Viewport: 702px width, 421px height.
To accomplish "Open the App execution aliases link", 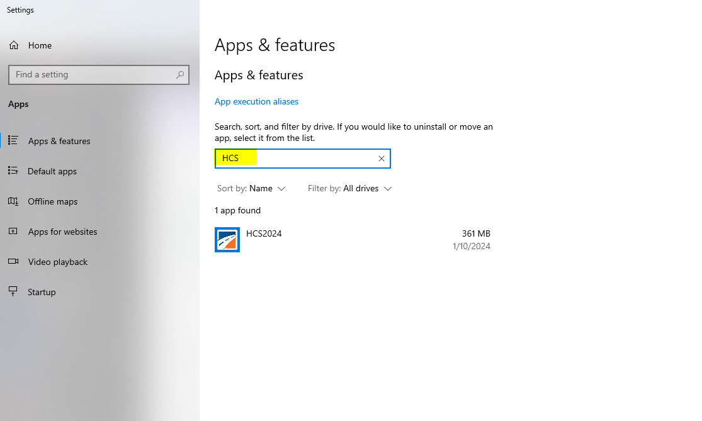I will tap(256, 101).
